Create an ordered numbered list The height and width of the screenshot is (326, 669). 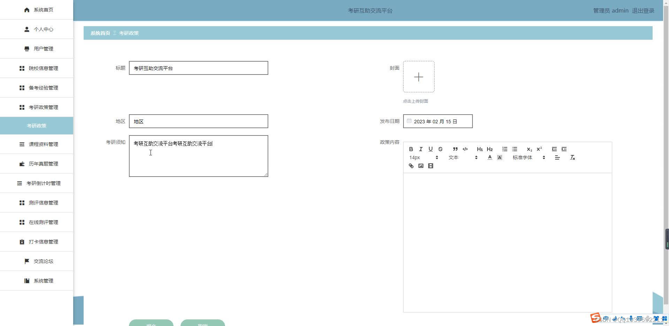pos(505,149)
